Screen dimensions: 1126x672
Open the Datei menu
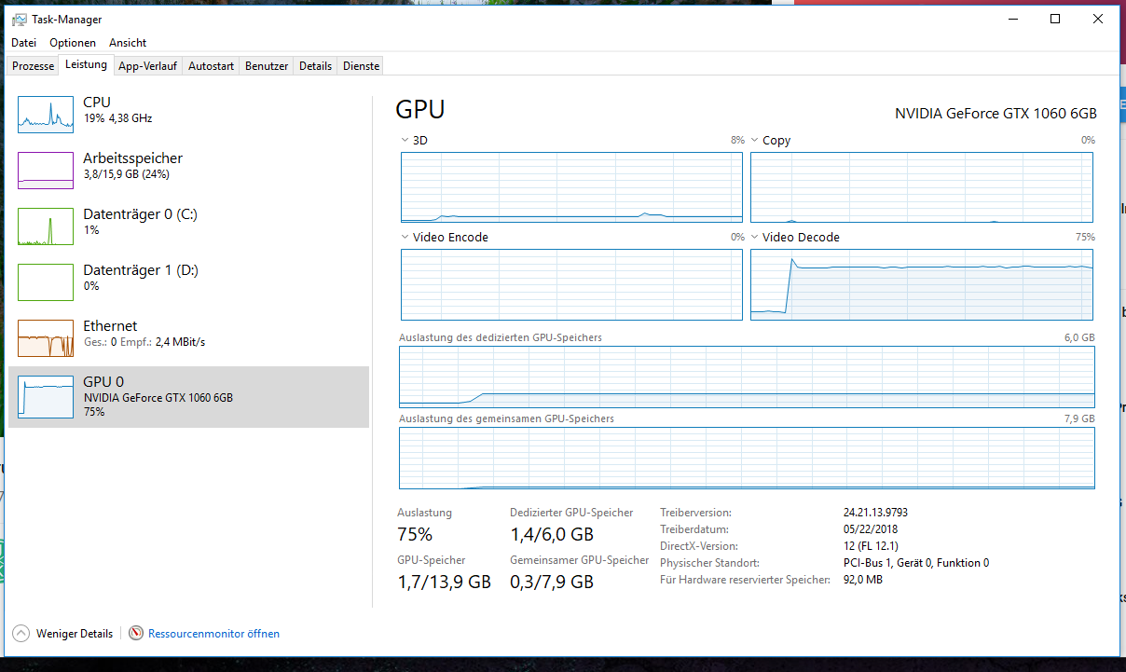click(23, 43)
